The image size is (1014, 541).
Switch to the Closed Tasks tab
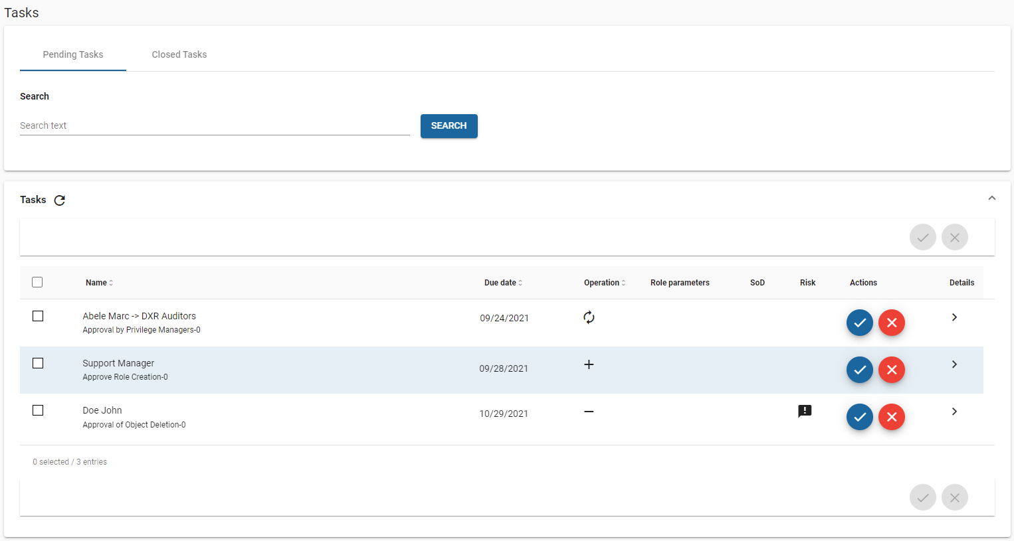pyautogui.click(x=179, y=54)
